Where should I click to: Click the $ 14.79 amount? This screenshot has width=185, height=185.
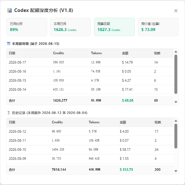pyautogui.click(x=127, y=62)
